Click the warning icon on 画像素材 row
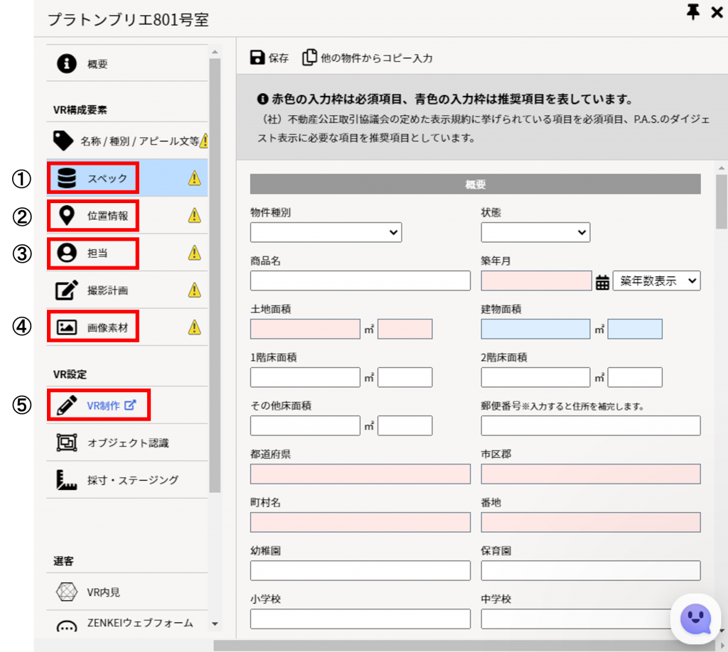Viewport: 728px width, 652px height. point(195,327)
